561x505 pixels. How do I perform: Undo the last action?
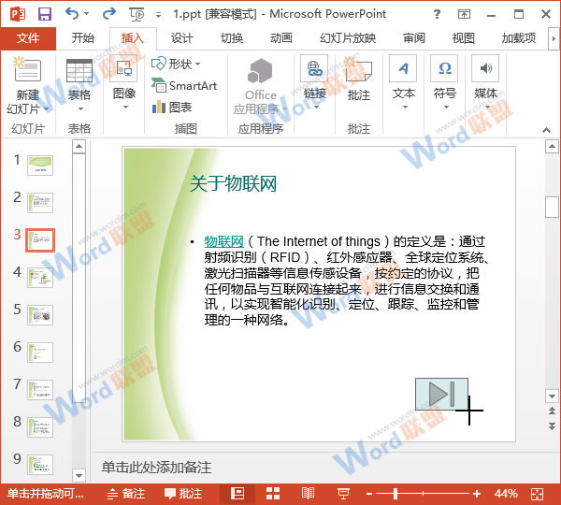click(x=72, y=14)
